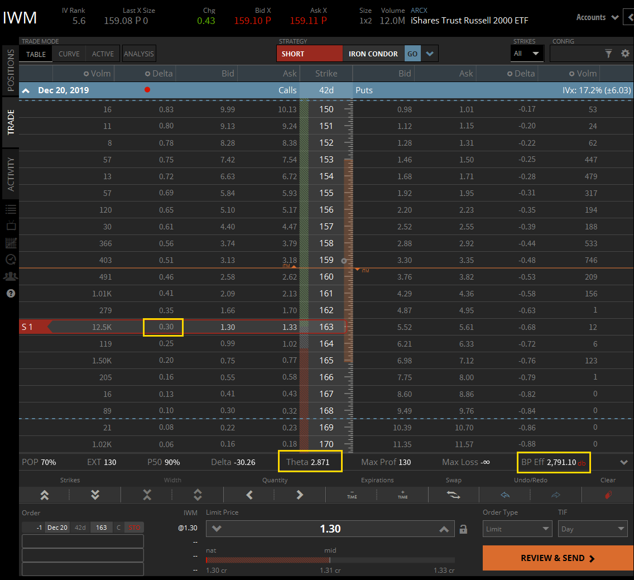
Task: Open the live TV feed icon
Action: click(11, 226)
